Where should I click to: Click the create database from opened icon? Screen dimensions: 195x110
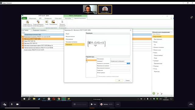click(x=27, y=22)
